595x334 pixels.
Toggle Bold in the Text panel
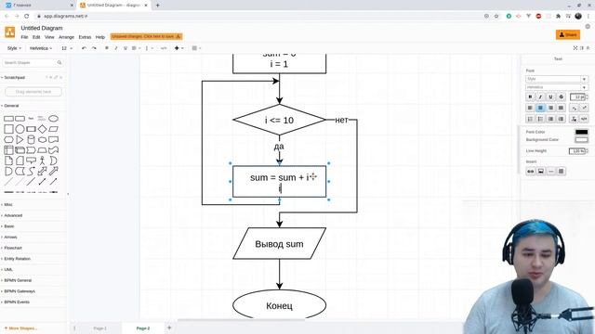point(530,96)
